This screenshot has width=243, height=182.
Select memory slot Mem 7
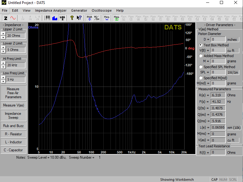tap(161, 18)
